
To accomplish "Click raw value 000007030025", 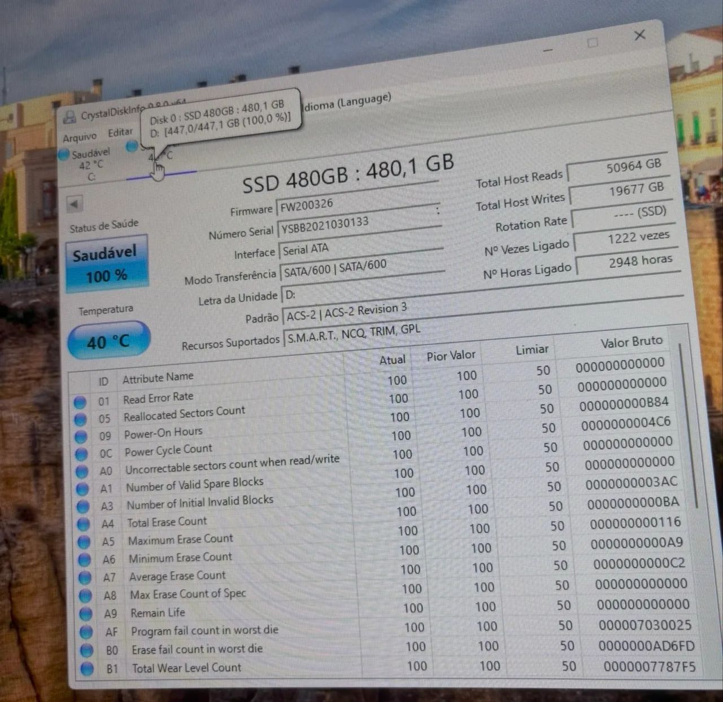I will pos(644,625).
